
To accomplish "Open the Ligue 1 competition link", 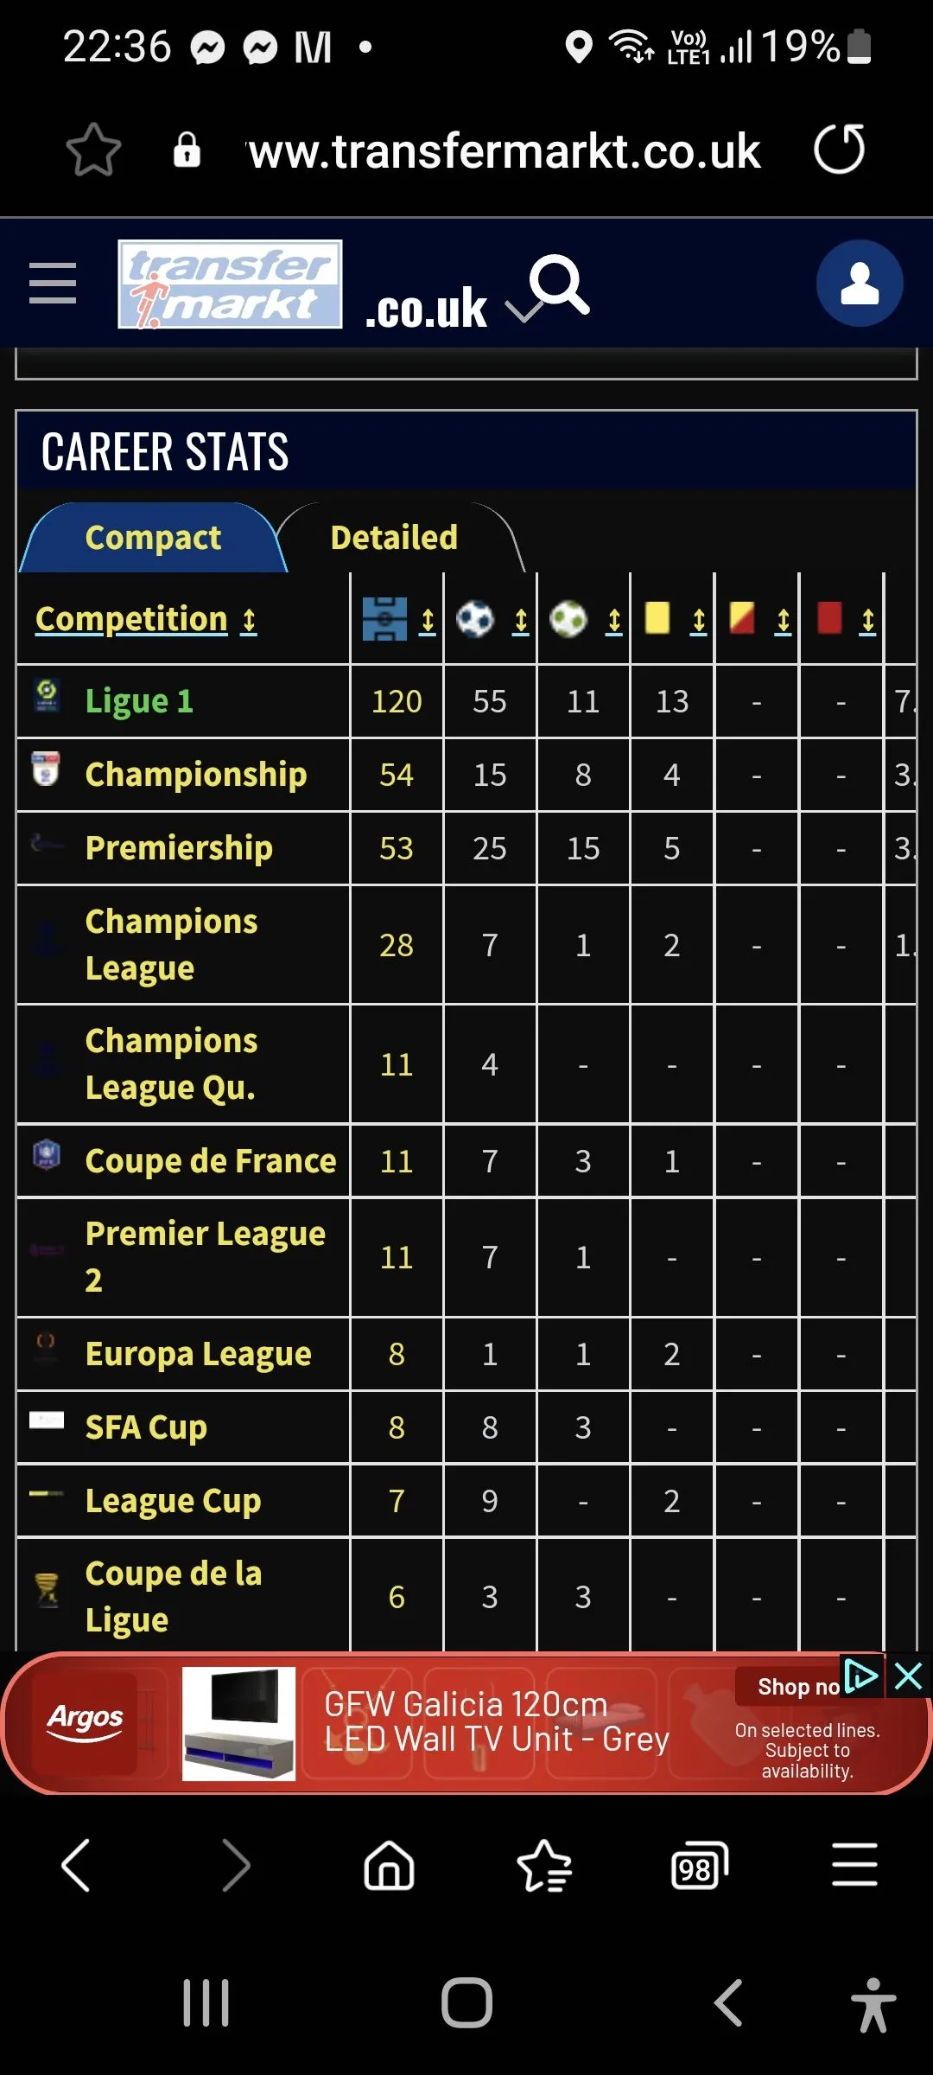I will click(x=139, y=701).
